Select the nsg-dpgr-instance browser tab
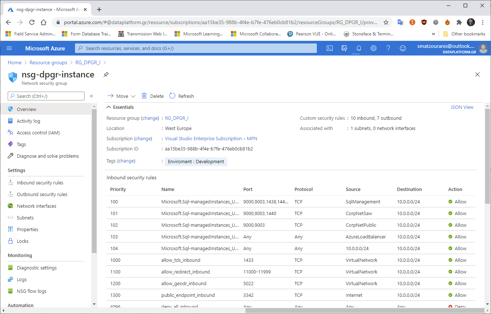 point(44,9)
